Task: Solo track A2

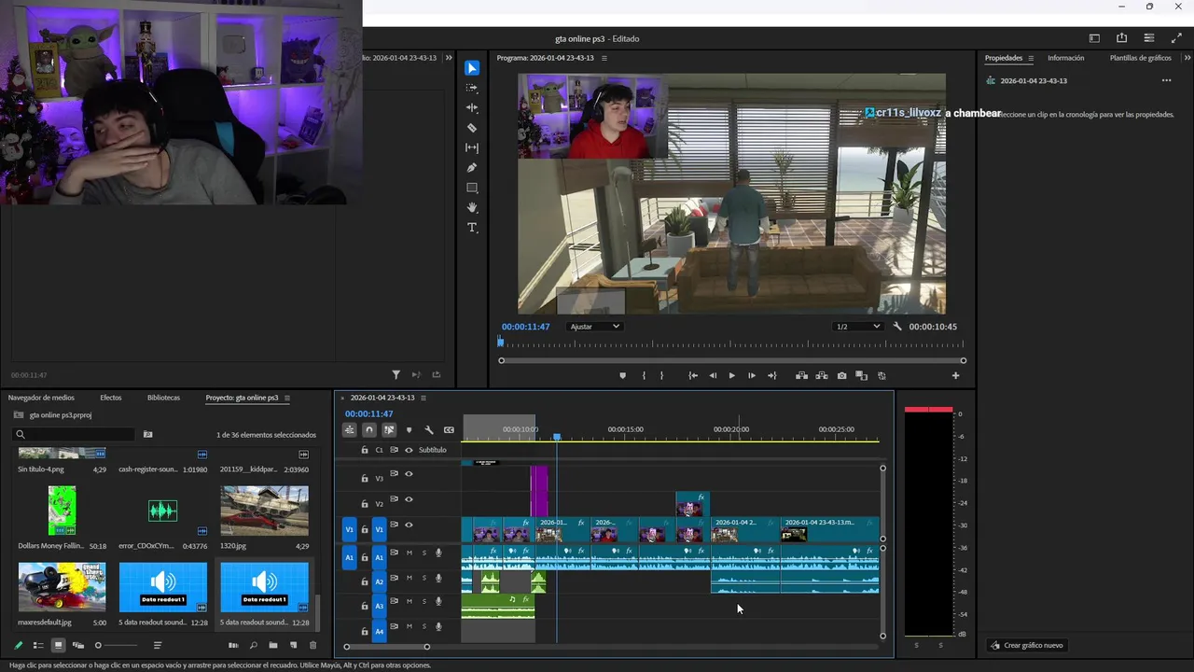Action: click(424, 578)
